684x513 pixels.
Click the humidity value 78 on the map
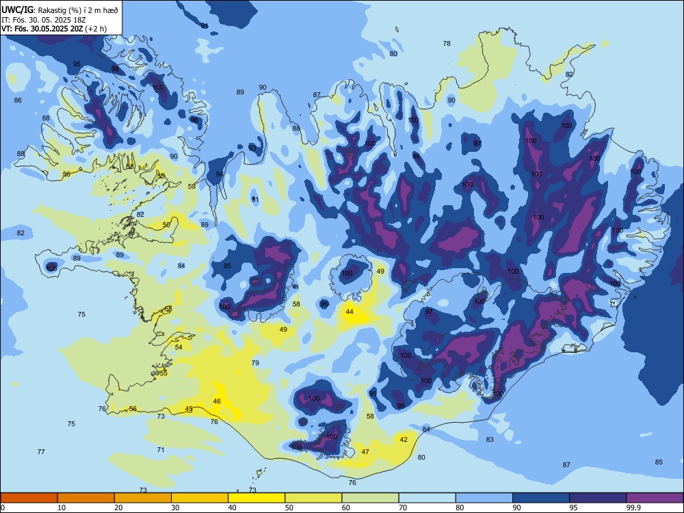tap(447, 43)
